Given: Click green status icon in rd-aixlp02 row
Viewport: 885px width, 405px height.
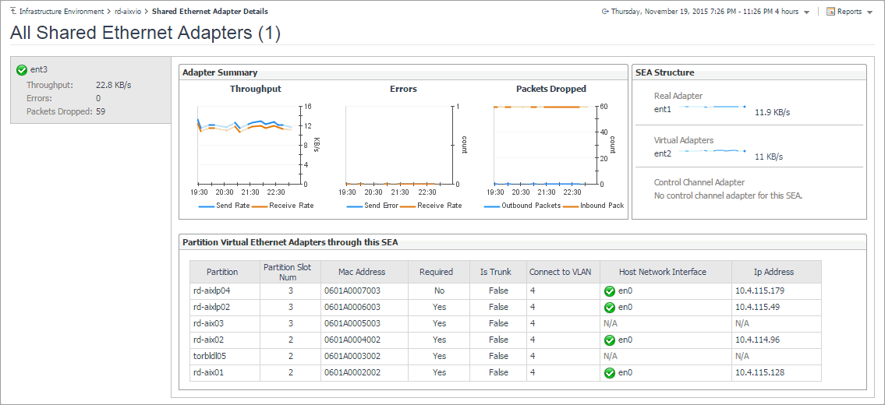Looking at the screenshot, I should (x=609, y=307).
